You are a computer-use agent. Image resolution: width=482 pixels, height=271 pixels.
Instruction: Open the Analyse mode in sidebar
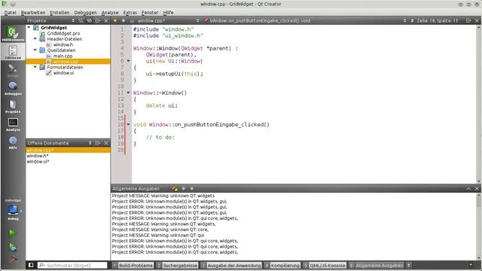click(13, 124)
